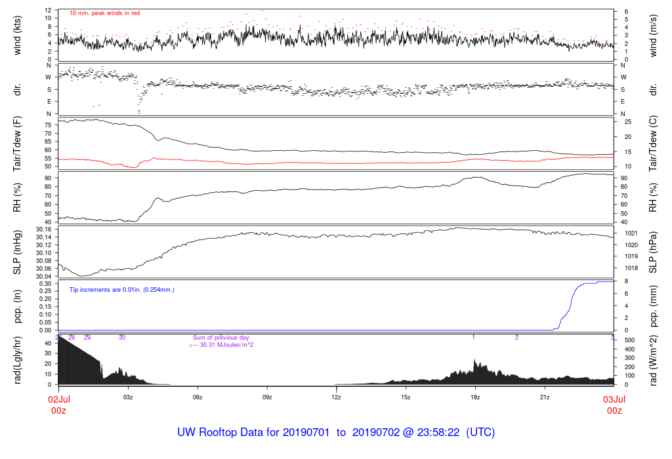Screen dimensions: 672x459
Task: Click the 15z time axis tick
Action: 406,397
